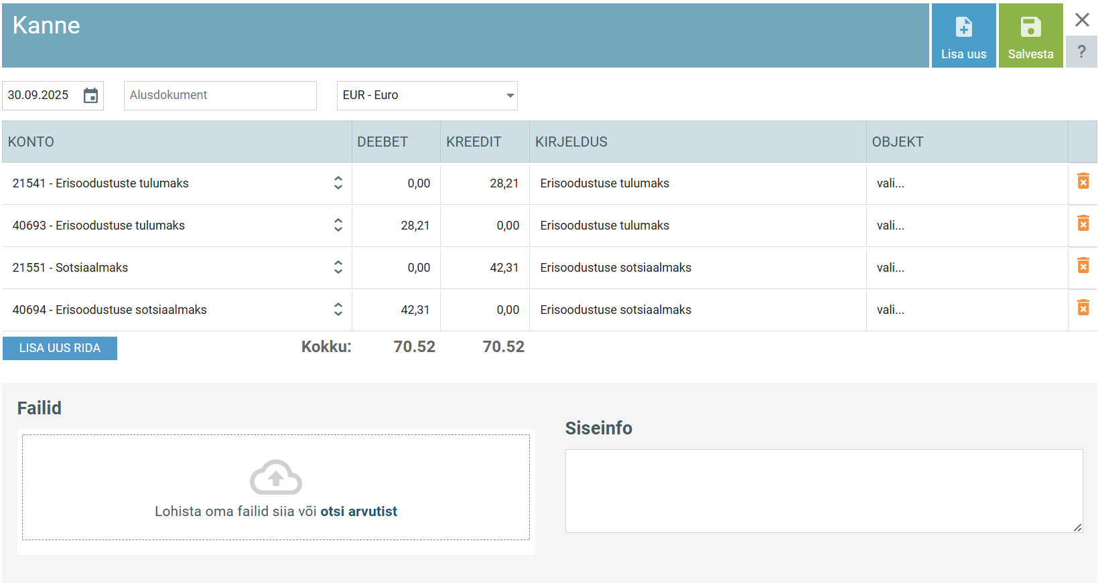Click the otsi arvutist link

[x=358, y=511]
